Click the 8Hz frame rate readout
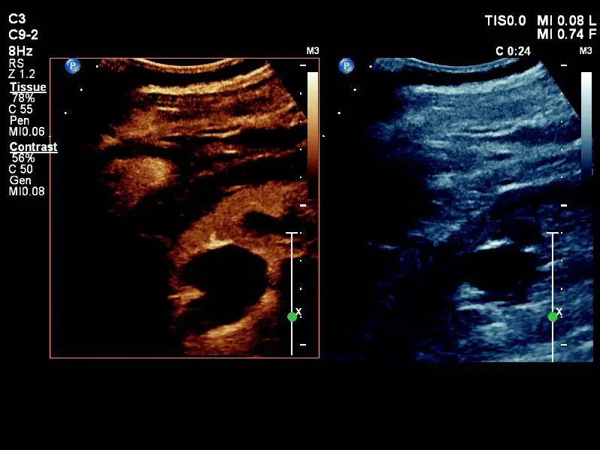 (20, 51)
